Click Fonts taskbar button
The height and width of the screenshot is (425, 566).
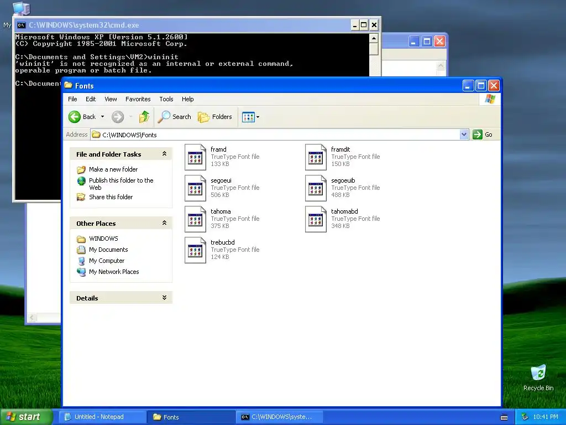[x=191, y=417]
